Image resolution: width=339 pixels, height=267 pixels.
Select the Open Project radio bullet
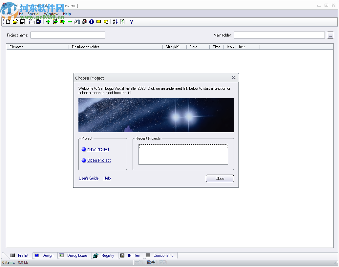coord(84,160)
